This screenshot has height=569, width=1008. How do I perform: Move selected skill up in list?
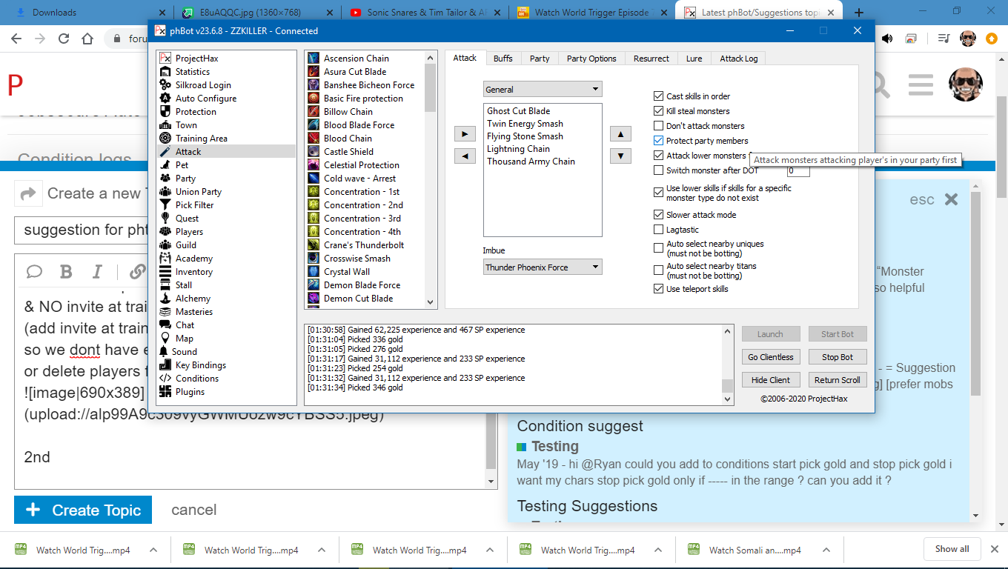pos(620,134)
